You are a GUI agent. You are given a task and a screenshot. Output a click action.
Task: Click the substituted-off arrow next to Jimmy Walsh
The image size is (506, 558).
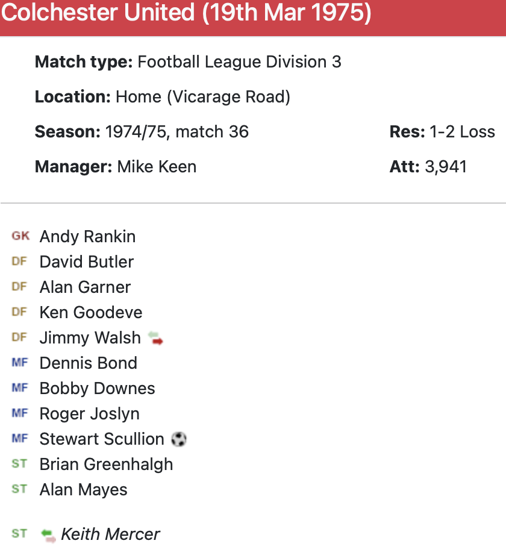(155, 339)
